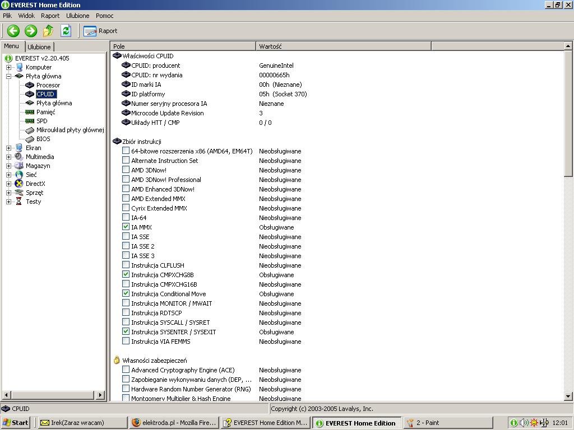This screenshot has width=574, height=430.
Task: Select the BIOS chip icon in tree
Action: pyautogui.click(x=30, y=139)
